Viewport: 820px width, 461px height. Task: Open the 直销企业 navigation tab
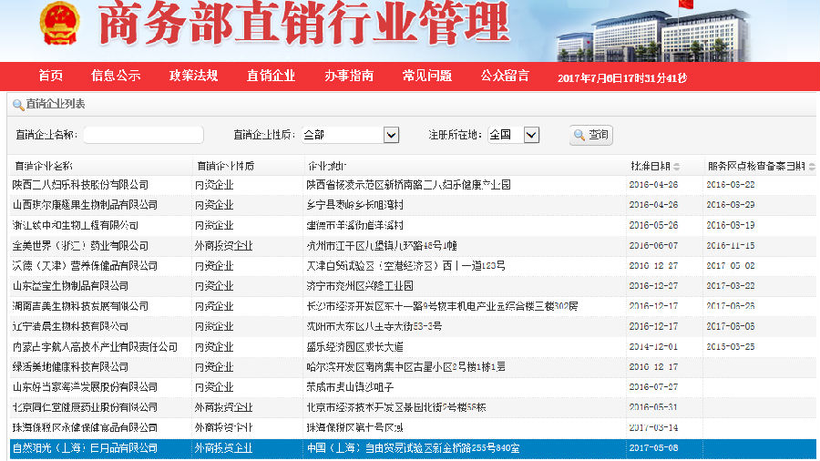click(x=271, y=77)
